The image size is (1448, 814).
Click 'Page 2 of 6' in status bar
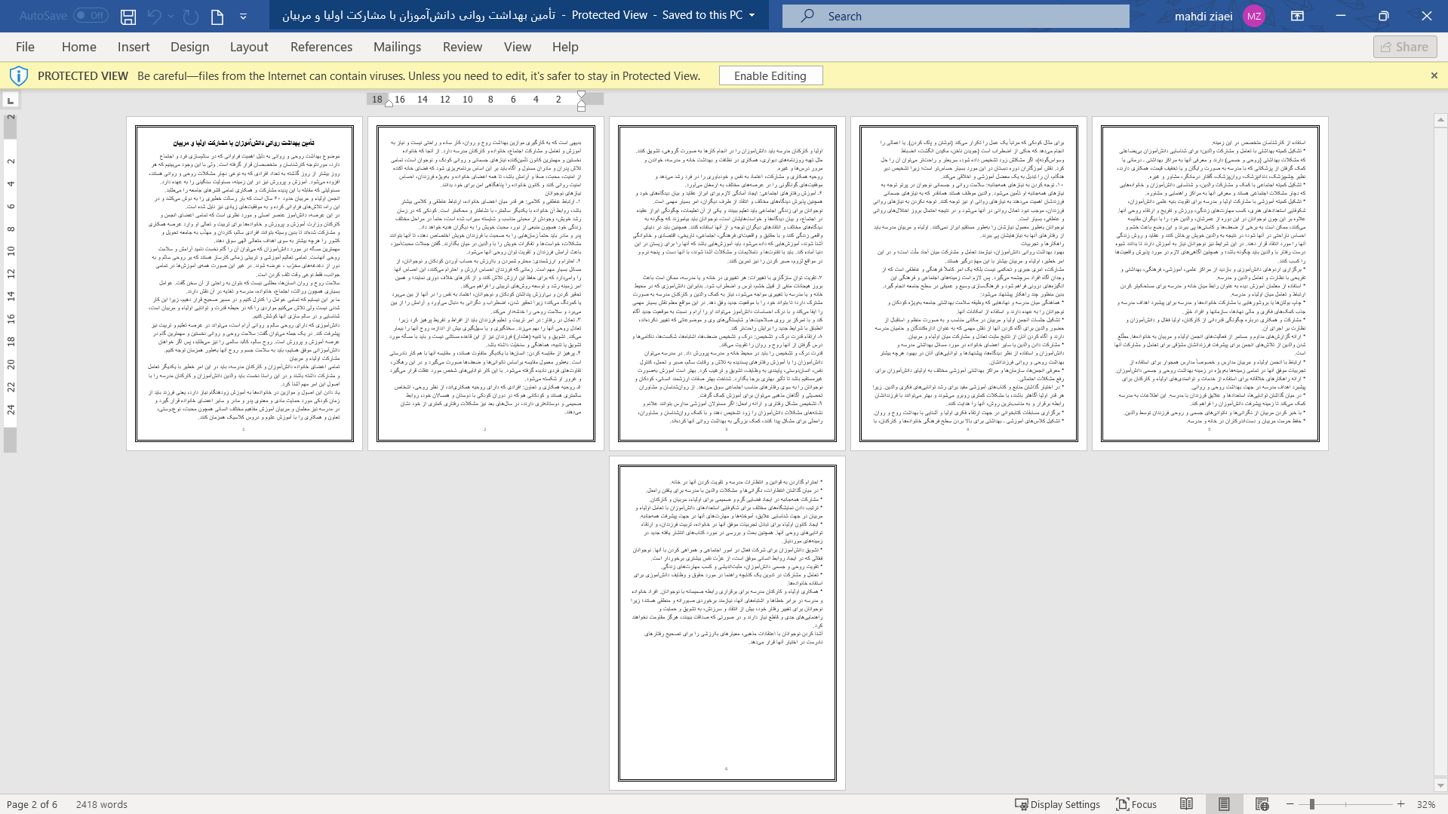click(32, 804)
